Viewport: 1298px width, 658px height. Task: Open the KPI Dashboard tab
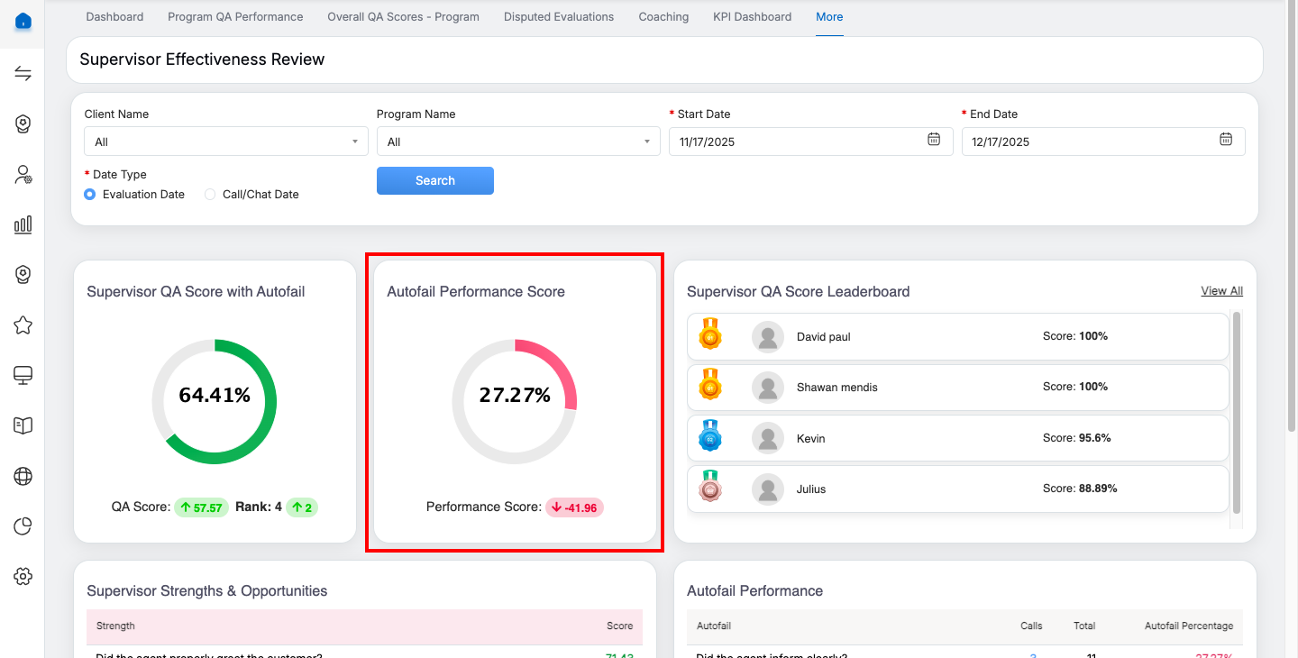point(752,17)
